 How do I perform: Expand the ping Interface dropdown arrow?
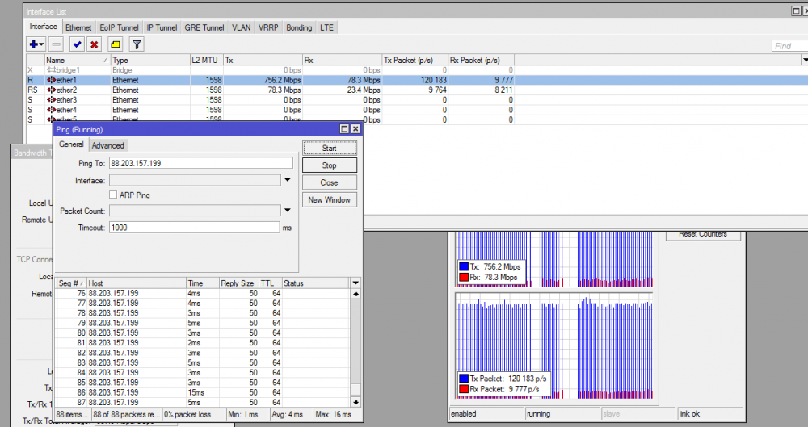287,180
